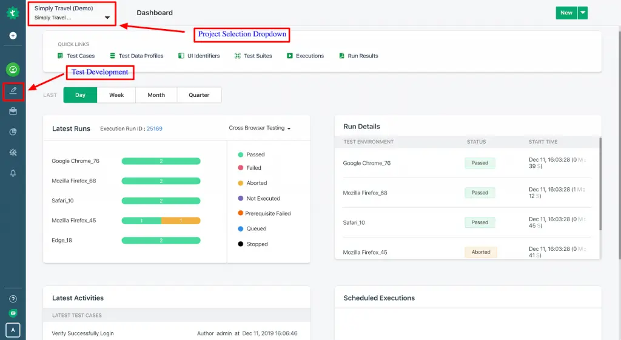Open the Dashboard gauge icon in sidebar
The image size is (621, 340).
click(x=13, y=69)
